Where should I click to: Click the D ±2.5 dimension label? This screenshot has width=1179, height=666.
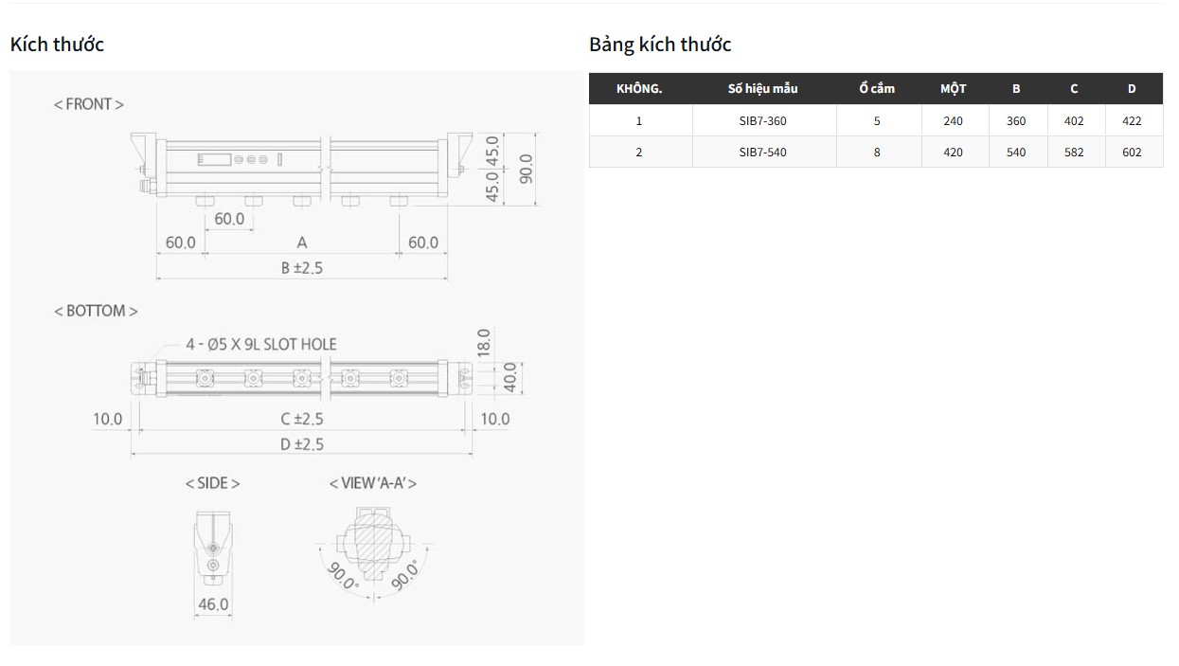[x=303, y=444]
